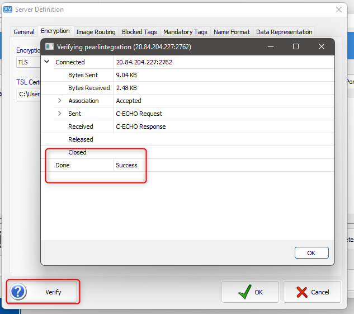Click the XV application icon in title bar
This screenshot has height=314, width=354.
[x=8, y=10]
